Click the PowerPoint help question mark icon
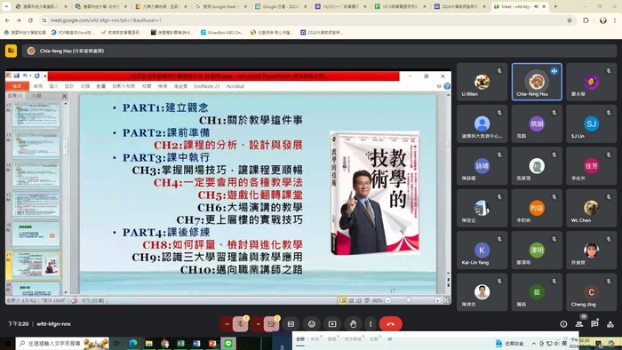Screen dimensions: 622x350 click(447, 86)
